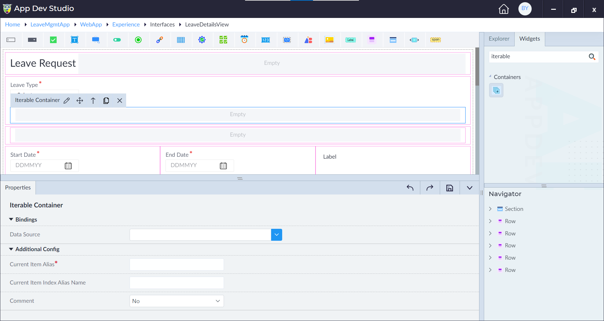Select parent using the up arrow icon
The width and height of the screenshot is (604, 321).
click(x=93, y=101)
